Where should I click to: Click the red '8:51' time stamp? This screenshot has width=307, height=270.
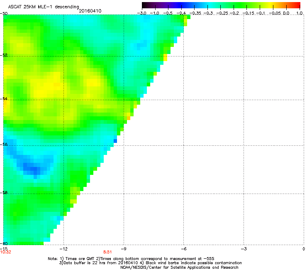pos(107,252)
